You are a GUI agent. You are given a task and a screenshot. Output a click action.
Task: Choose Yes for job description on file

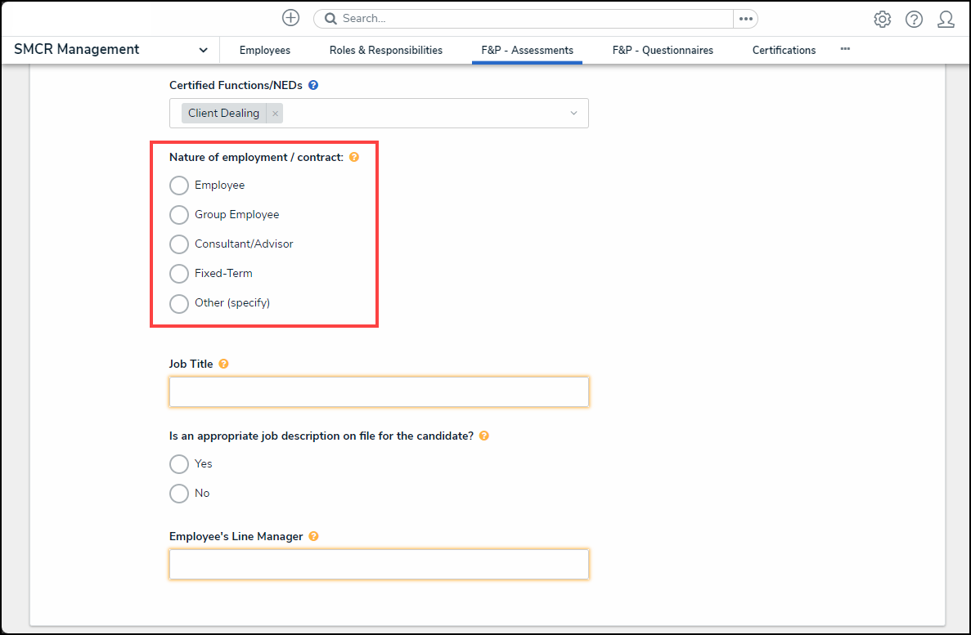click(x=179, y=464)
